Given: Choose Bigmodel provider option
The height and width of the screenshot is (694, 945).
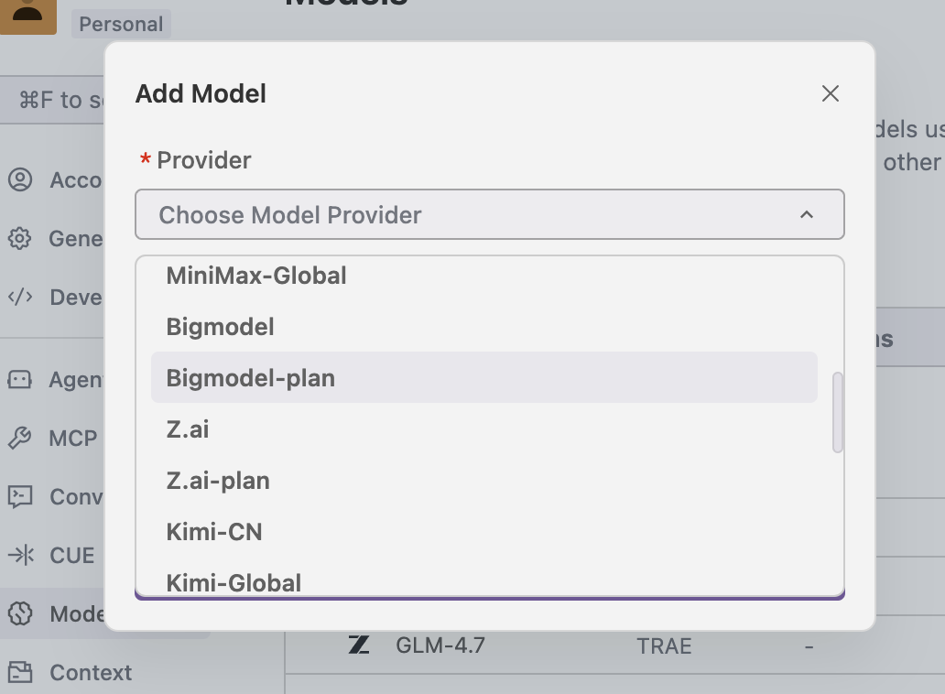Looking at the screenshot, I should [221, 327].
